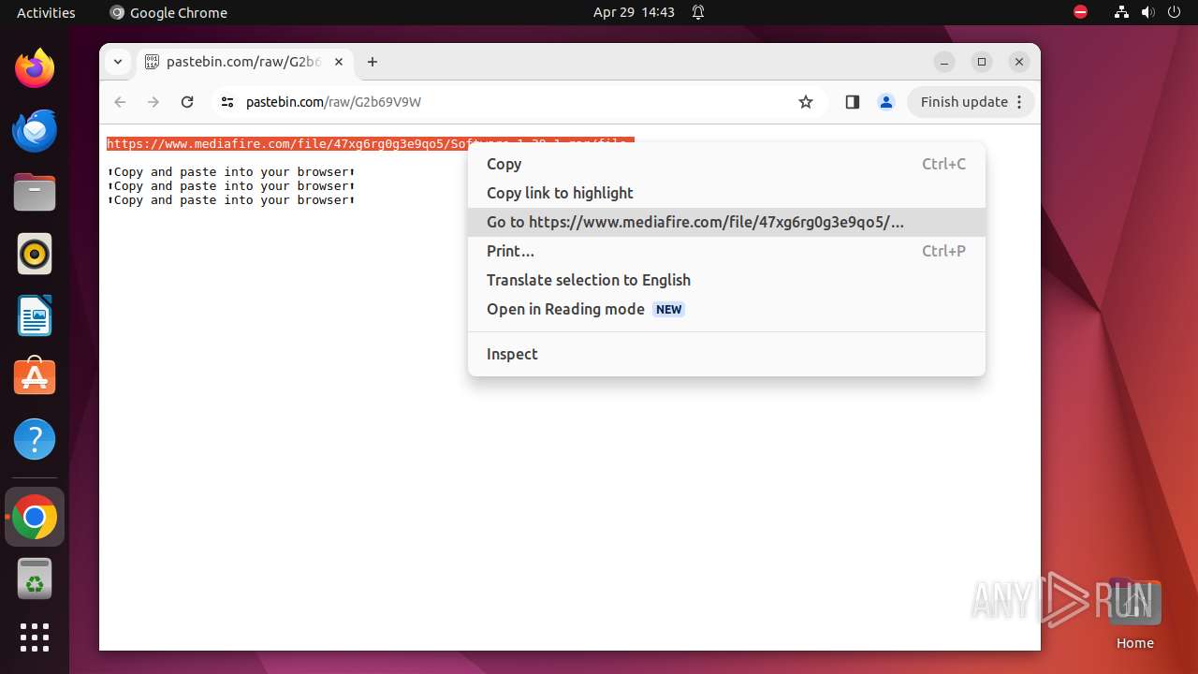Choose Inspect from the context menu
1198x674 pixels.
tap(726, 354)
